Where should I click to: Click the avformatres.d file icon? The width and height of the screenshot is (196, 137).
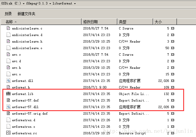pos(8,120)
